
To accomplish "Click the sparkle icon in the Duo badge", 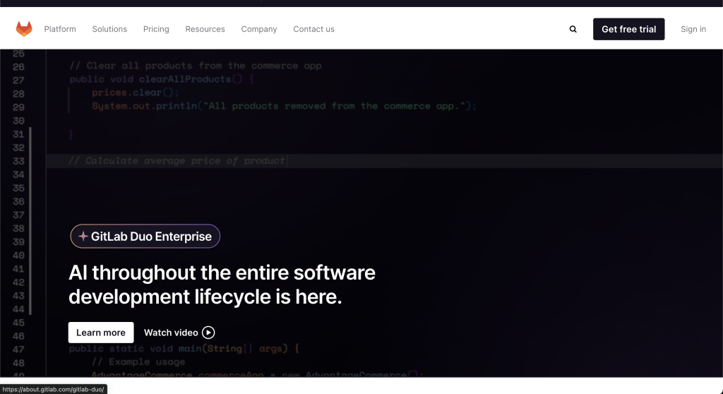I will click(x=83, y=237).
